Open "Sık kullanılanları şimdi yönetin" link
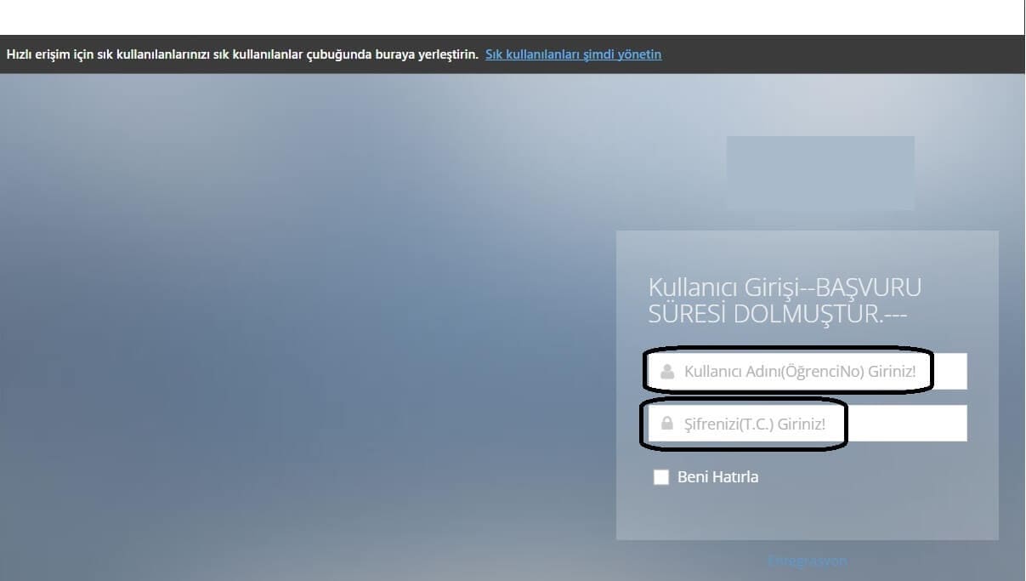 pos(573,54)
